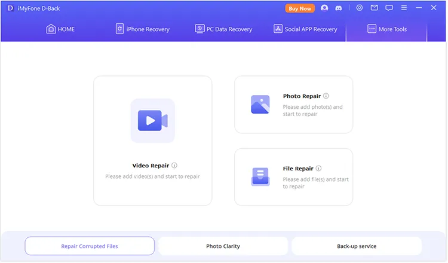Click the video camera repair icon
Screen dimensions: 448x263
tap(153, 121)
